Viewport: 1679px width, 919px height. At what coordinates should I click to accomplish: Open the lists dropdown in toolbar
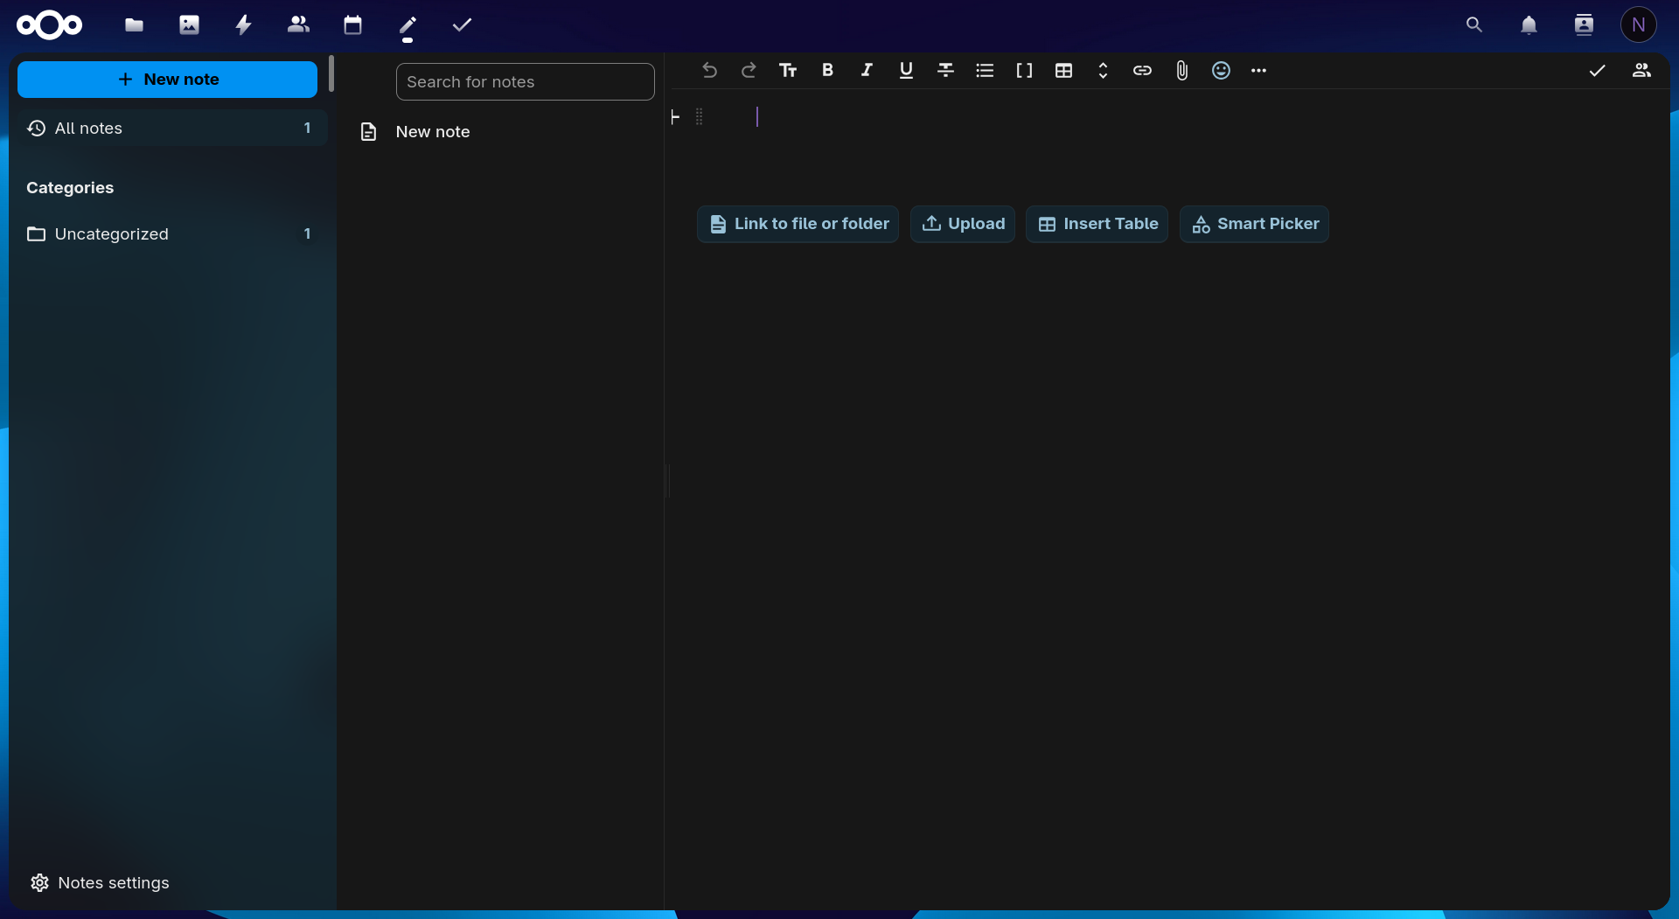point(985,71)
